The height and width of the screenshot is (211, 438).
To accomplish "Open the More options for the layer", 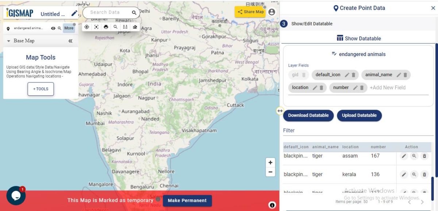I will (69, 28).
